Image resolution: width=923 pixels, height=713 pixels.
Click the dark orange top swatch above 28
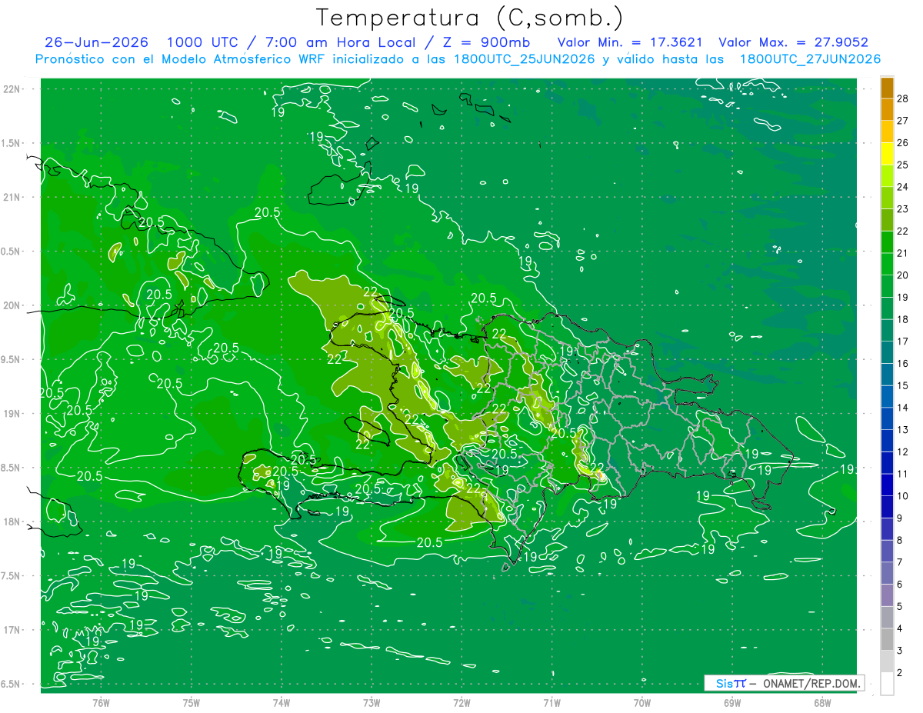(887, 88)
